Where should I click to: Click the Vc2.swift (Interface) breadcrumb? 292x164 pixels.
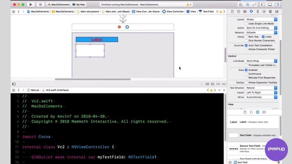point(56,90)
